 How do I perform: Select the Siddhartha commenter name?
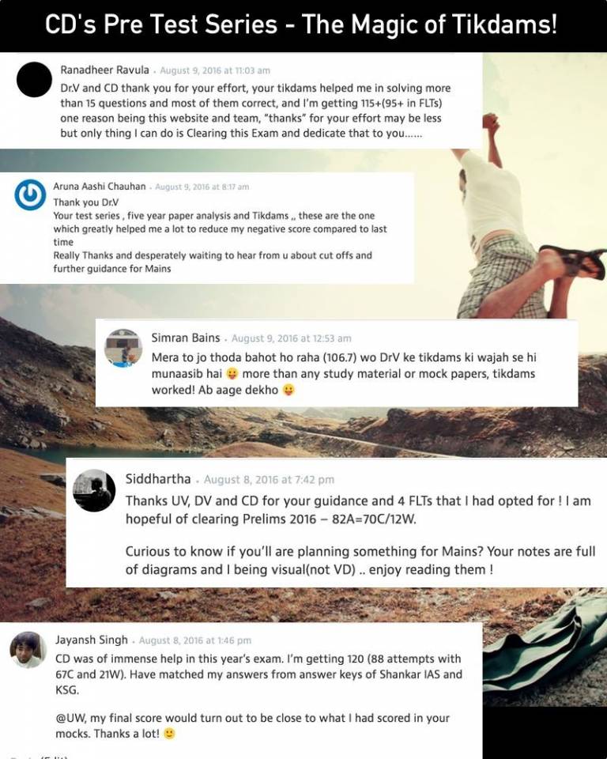tap(158, 479)
